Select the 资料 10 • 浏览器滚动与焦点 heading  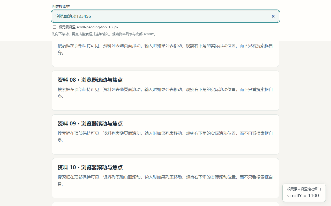click(x=90, y=167)
